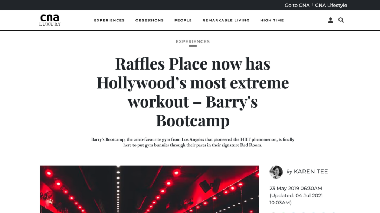Open the CNA Lifestyle link
The height and width of the screenshot is (213, 380).
pos(331,5)
